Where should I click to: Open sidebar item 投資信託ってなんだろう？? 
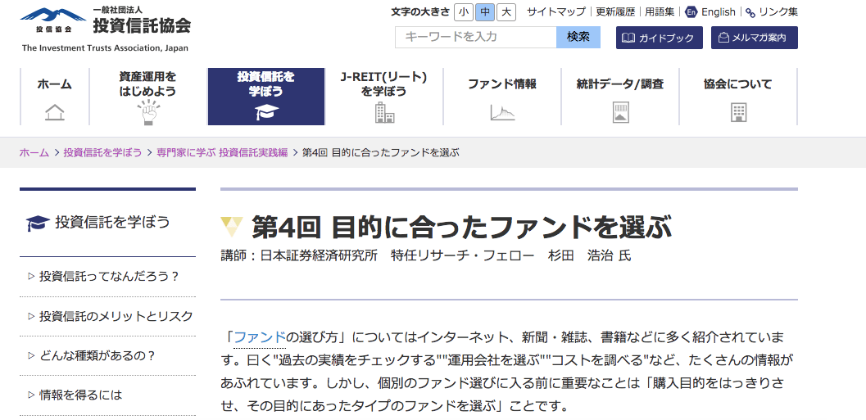pos(109,277)
